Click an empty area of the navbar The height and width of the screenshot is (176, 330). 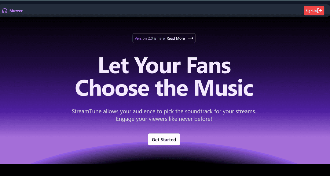coord(160,10)
